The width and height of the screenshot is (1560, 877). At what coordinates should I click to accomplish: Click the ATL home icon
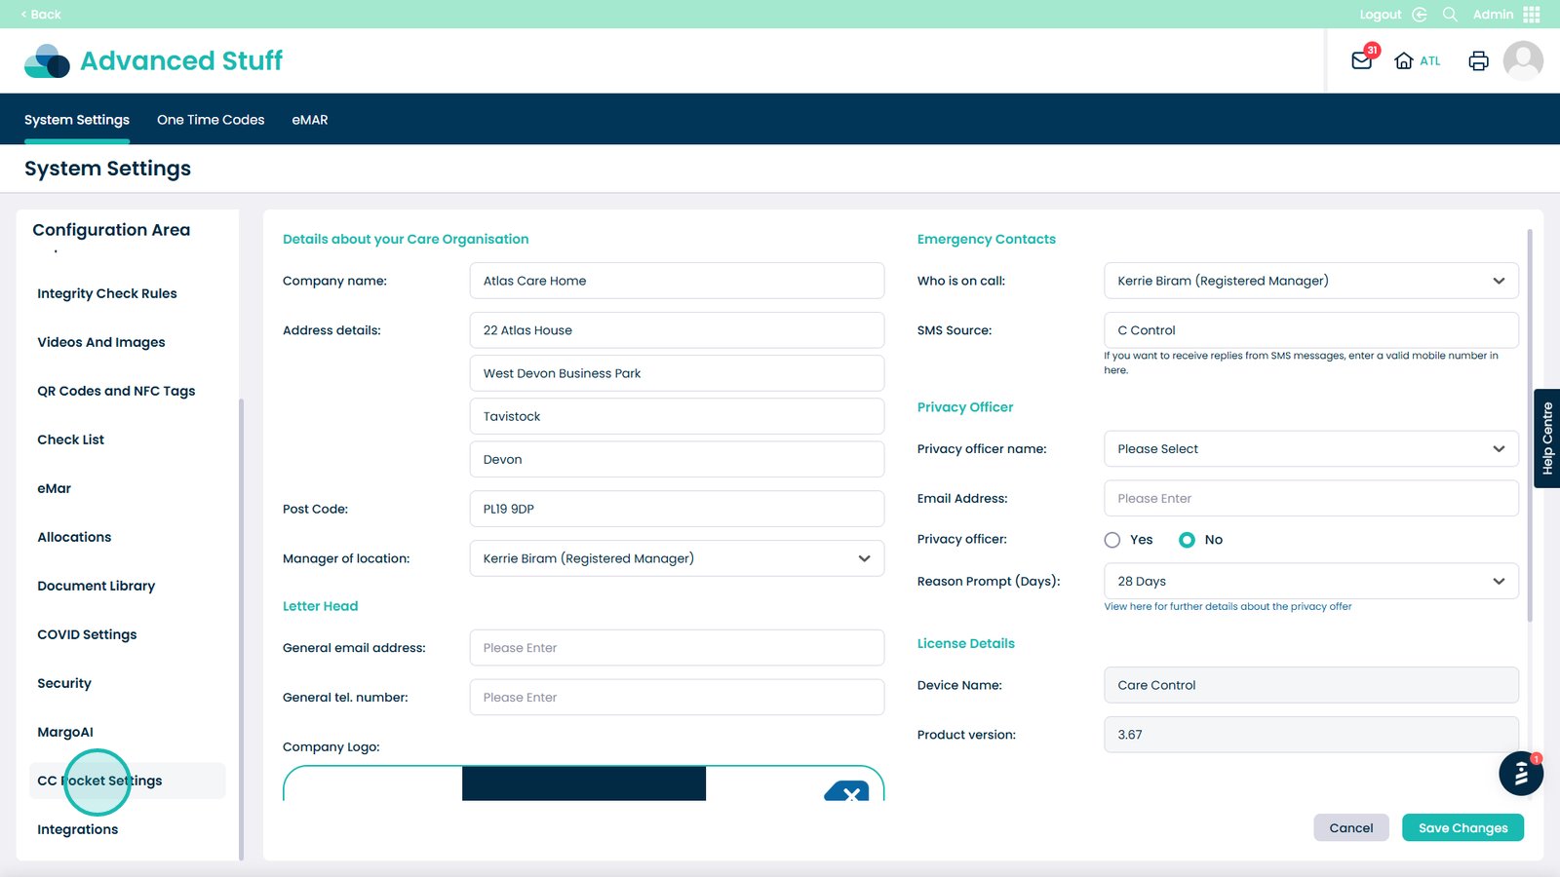tap(1404, 60)
